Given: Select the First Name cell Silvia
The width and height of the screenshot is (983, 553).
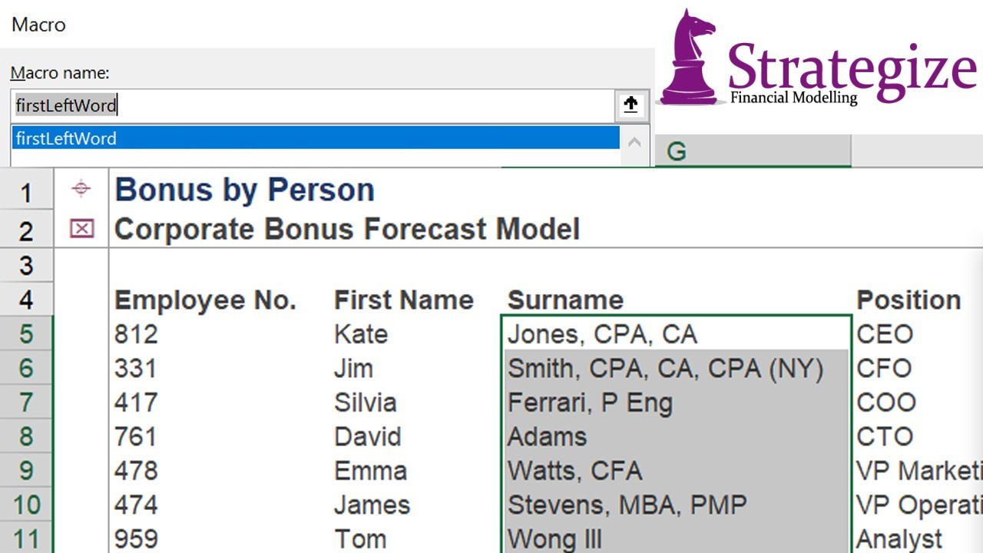Looking at the screenshot, I should 365,403.
